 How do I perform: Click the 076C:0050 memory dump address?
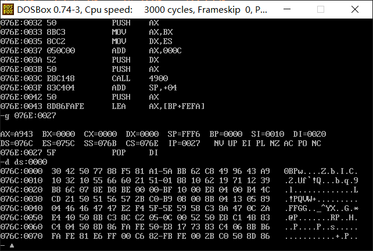point(21,217)
